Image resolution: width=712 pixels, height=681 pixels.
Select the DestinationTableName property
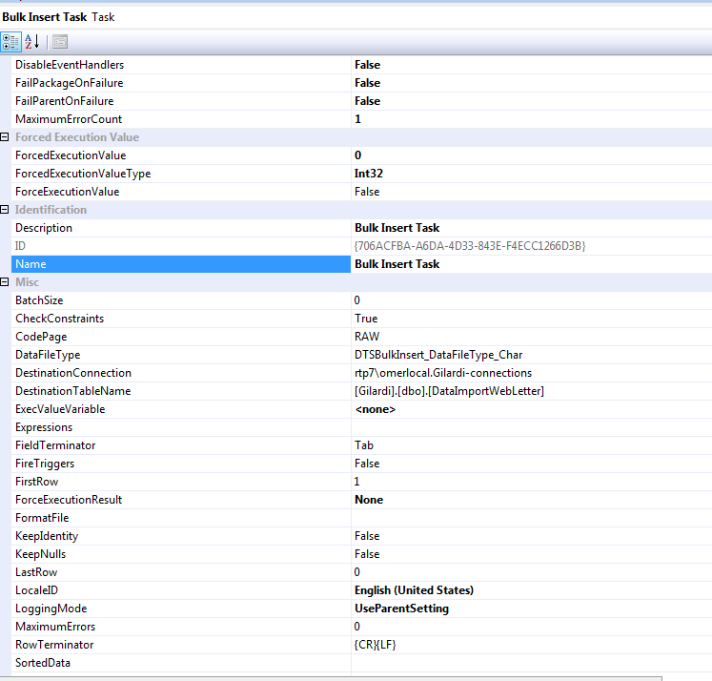point(73,391)
